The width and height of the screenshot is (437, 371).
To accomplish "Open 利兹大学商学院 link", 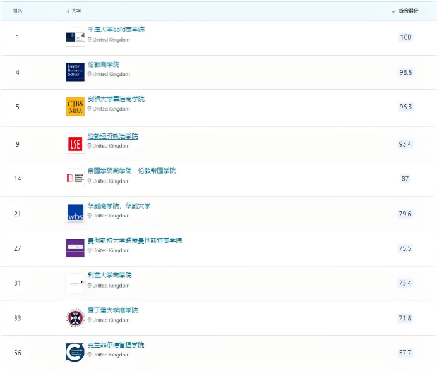I will click(109, 276).
